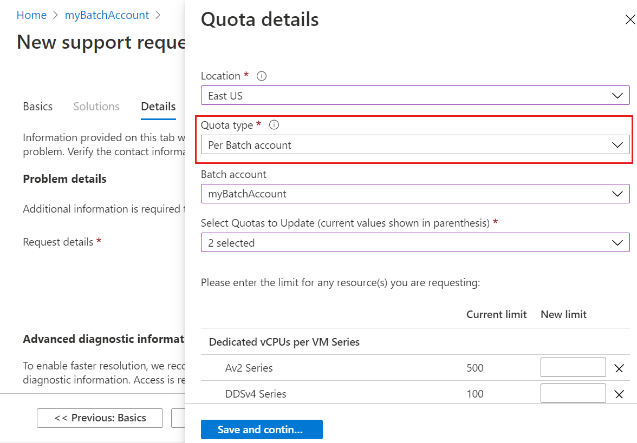The height and width of the screenshot is (443, 637).
Task: Remove the DDSv4 Series quota row
Action: click(x=619, y=394)
